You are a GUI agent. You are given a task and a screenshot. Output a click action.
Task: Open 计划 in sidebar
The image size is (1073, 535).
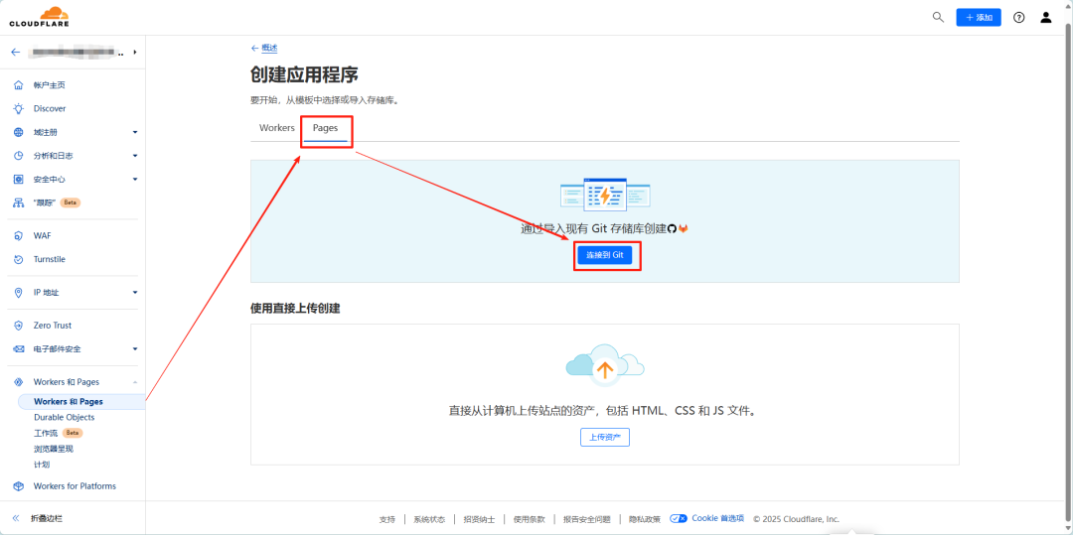pyautogui.click(x=42, y=465)
